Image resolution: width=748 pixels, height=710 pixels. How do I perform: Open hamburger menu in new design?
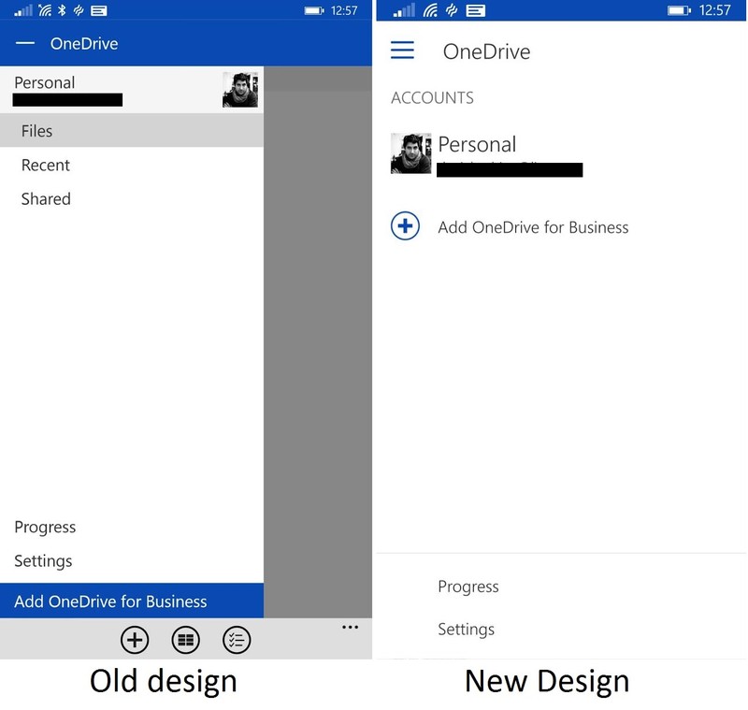click(402, 50)
